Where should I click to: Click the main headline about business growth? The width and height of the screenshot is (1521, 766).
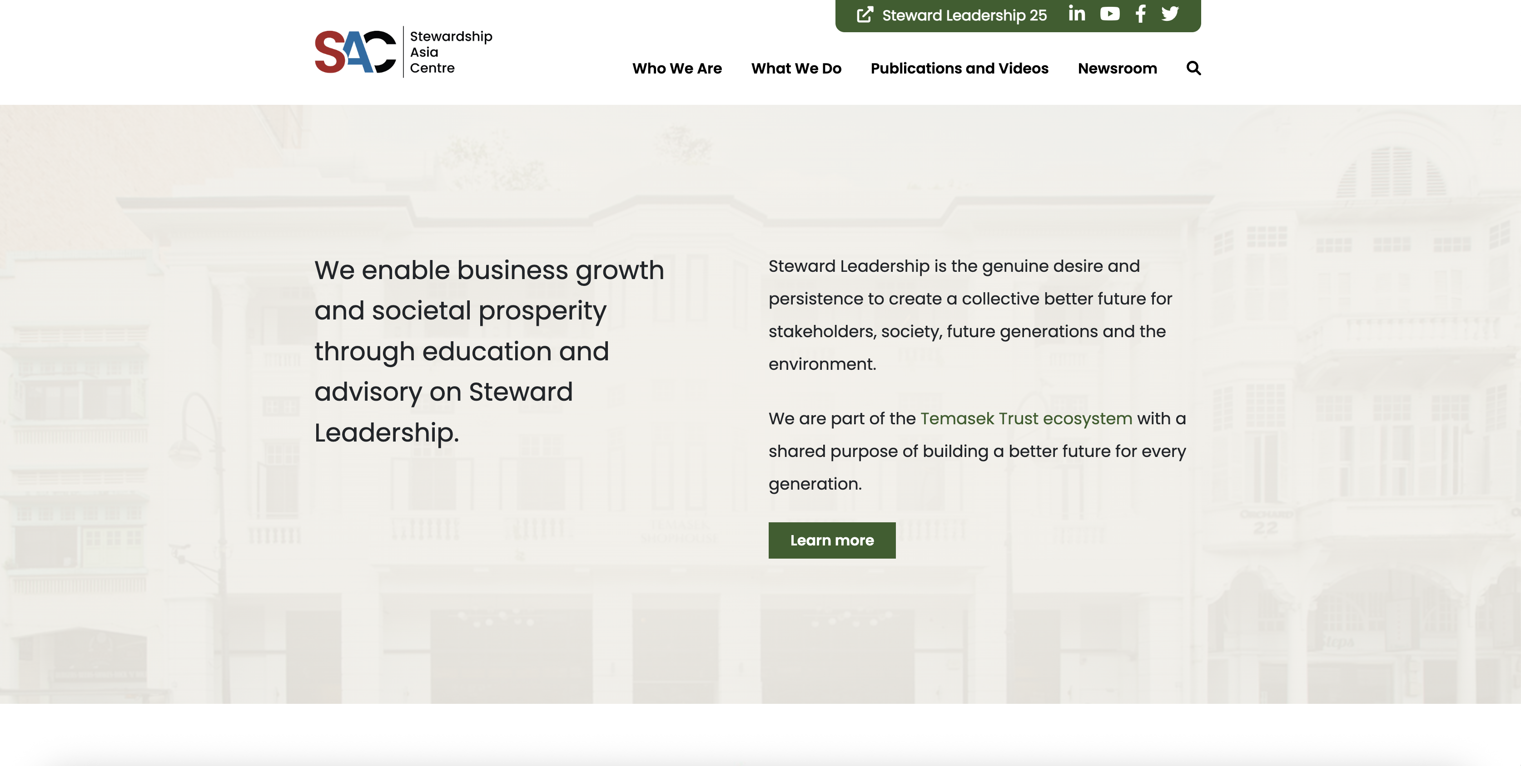(x=489, y=351)
